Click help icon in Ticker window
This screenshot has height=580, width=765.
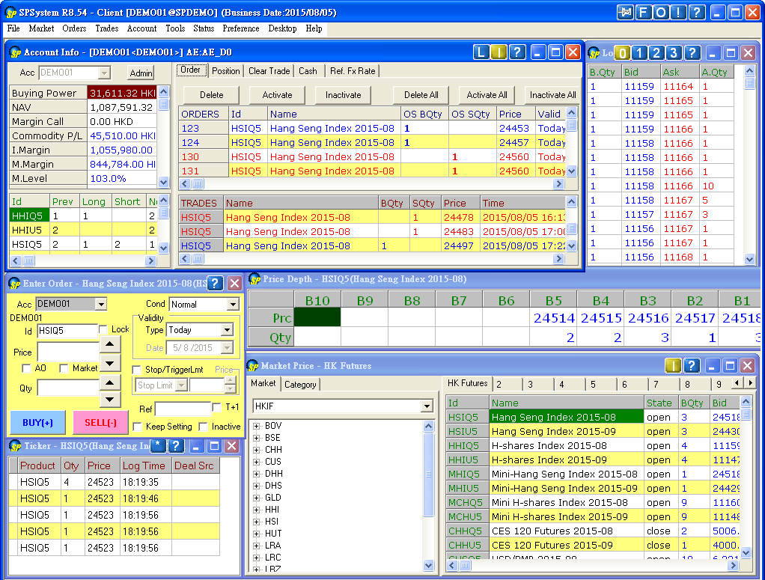coord(176,445)
